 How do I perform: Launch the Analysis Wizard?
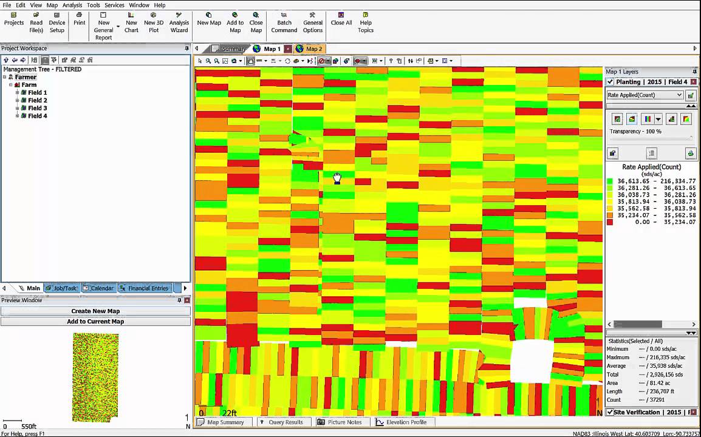tap(179, 23)
